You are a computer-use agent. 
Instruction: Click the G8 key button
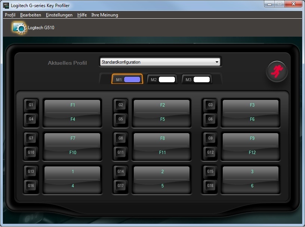pyautogui.click(x=121, y=138)
